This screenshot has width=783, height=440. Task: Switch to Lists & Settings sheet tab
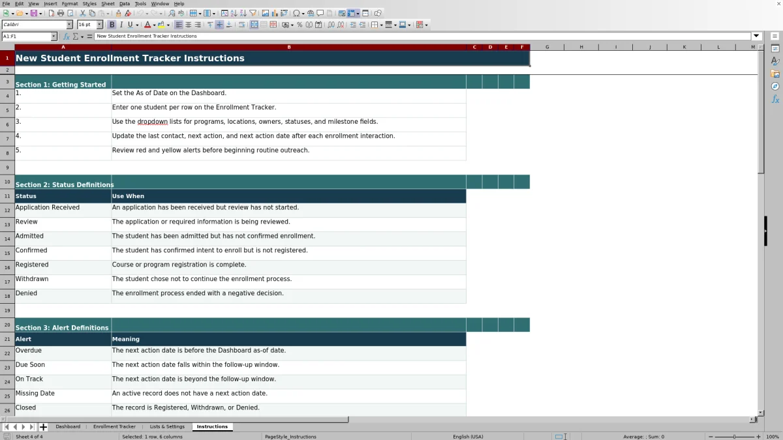click(167, 427)
